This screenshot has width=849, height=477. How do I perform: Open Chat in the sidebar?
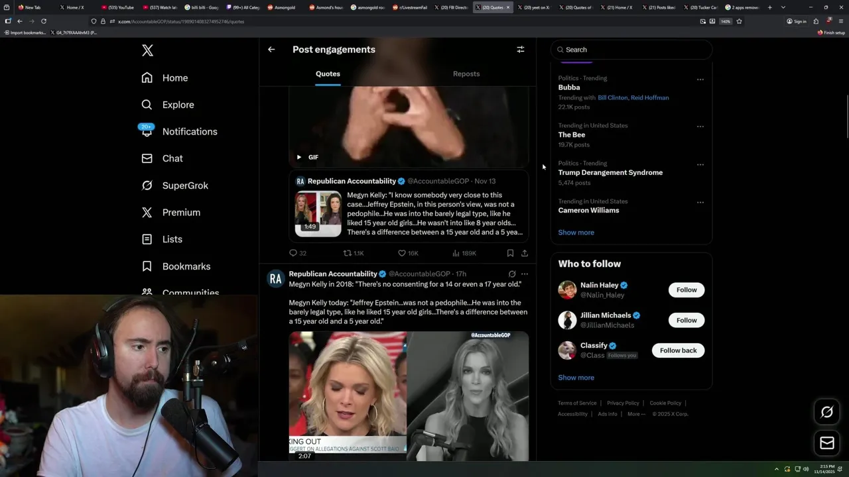click(163, 158)
